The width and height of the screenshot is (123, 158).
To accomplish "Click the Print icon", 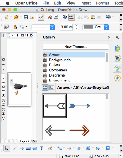I will click(56, 17).
